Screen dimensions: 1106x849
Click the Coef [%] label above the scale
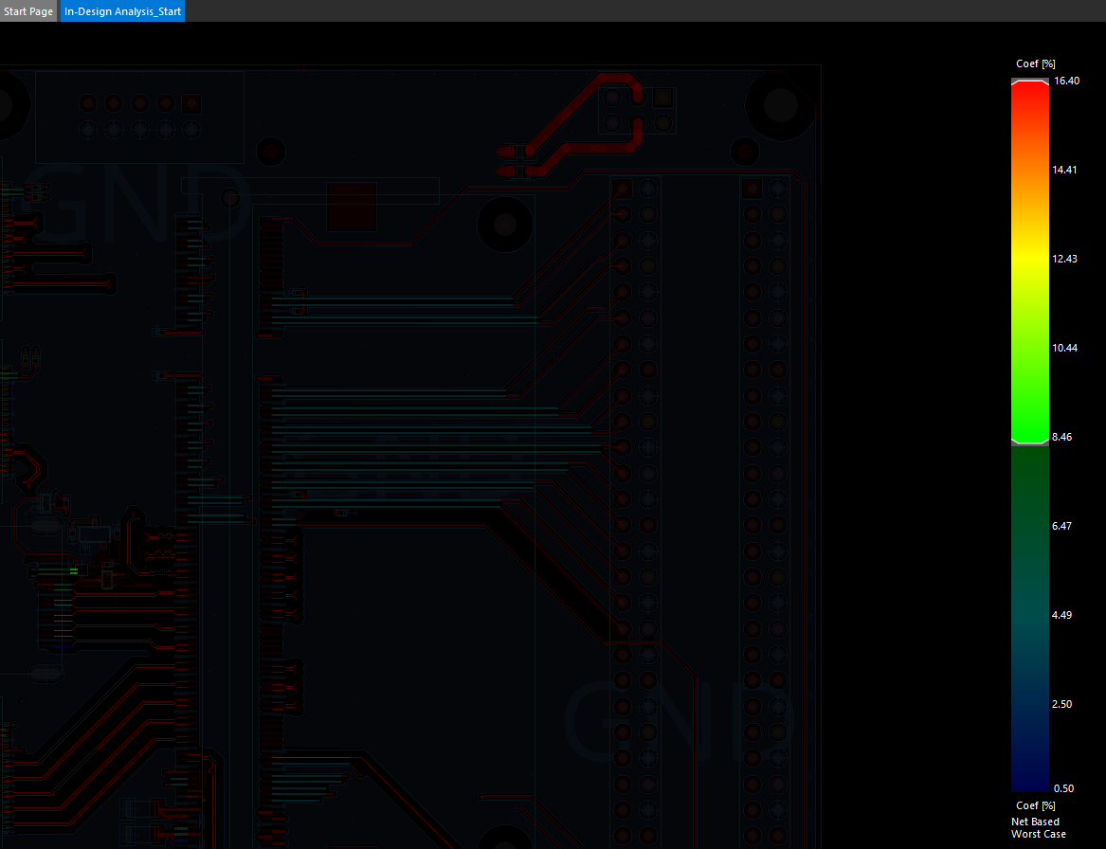pyautogui.click(x=1035, y=63)
